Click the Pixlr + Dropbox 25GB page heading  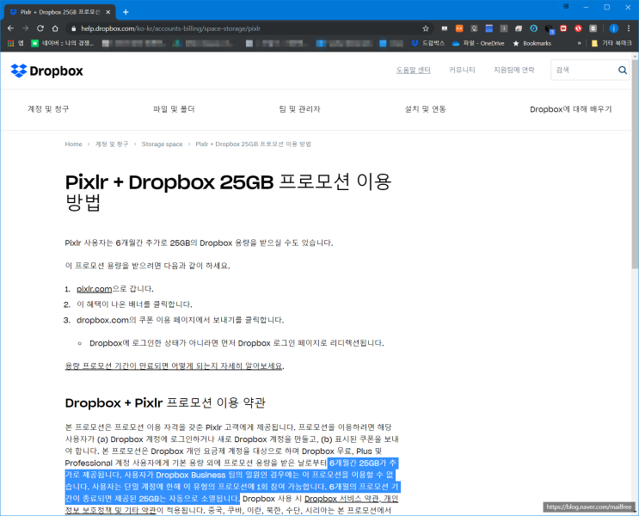228,192
